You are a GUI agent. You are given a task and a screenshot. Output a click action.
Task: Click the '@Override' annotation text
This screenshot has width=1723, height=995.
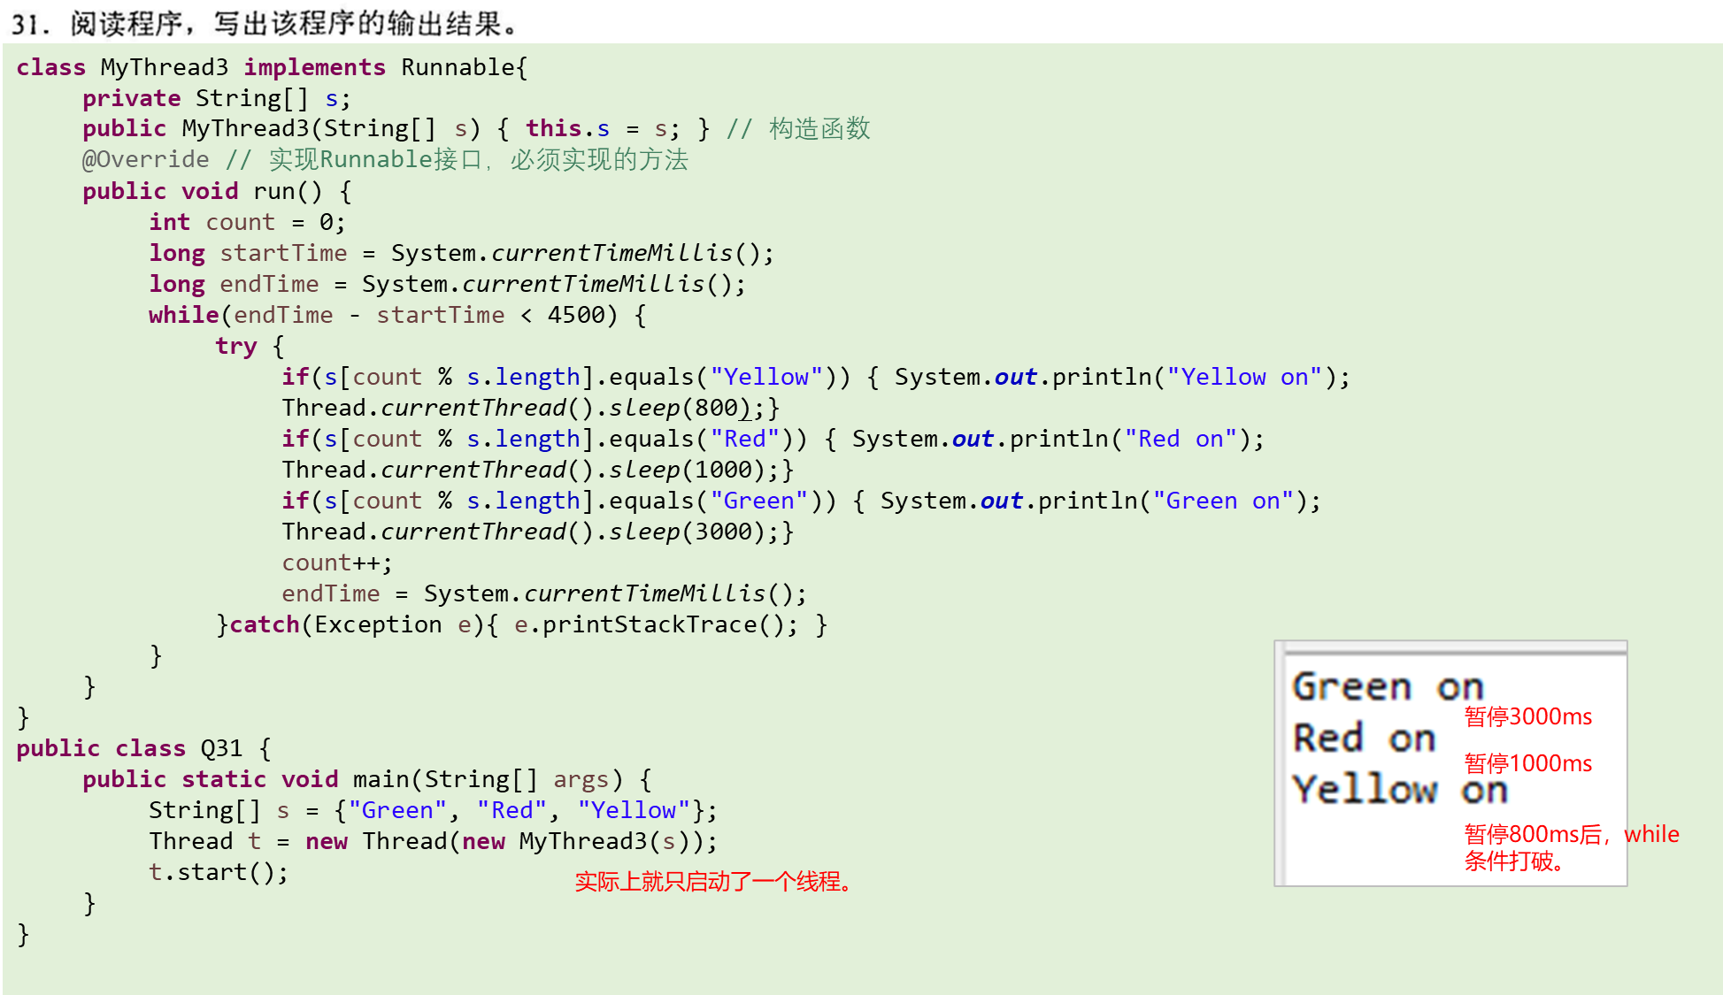click(145, 159)
